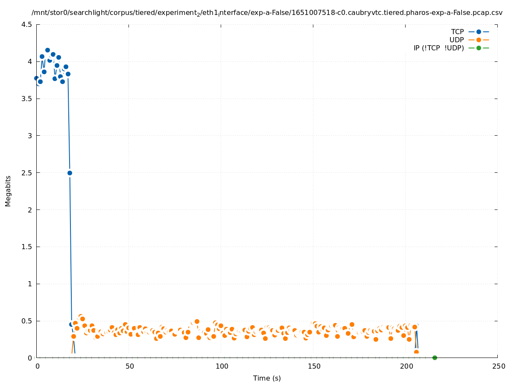Click the last orange UDP point near zero
Image resolution: width=511 pixels, height=384 pixels.
(416, 352)
